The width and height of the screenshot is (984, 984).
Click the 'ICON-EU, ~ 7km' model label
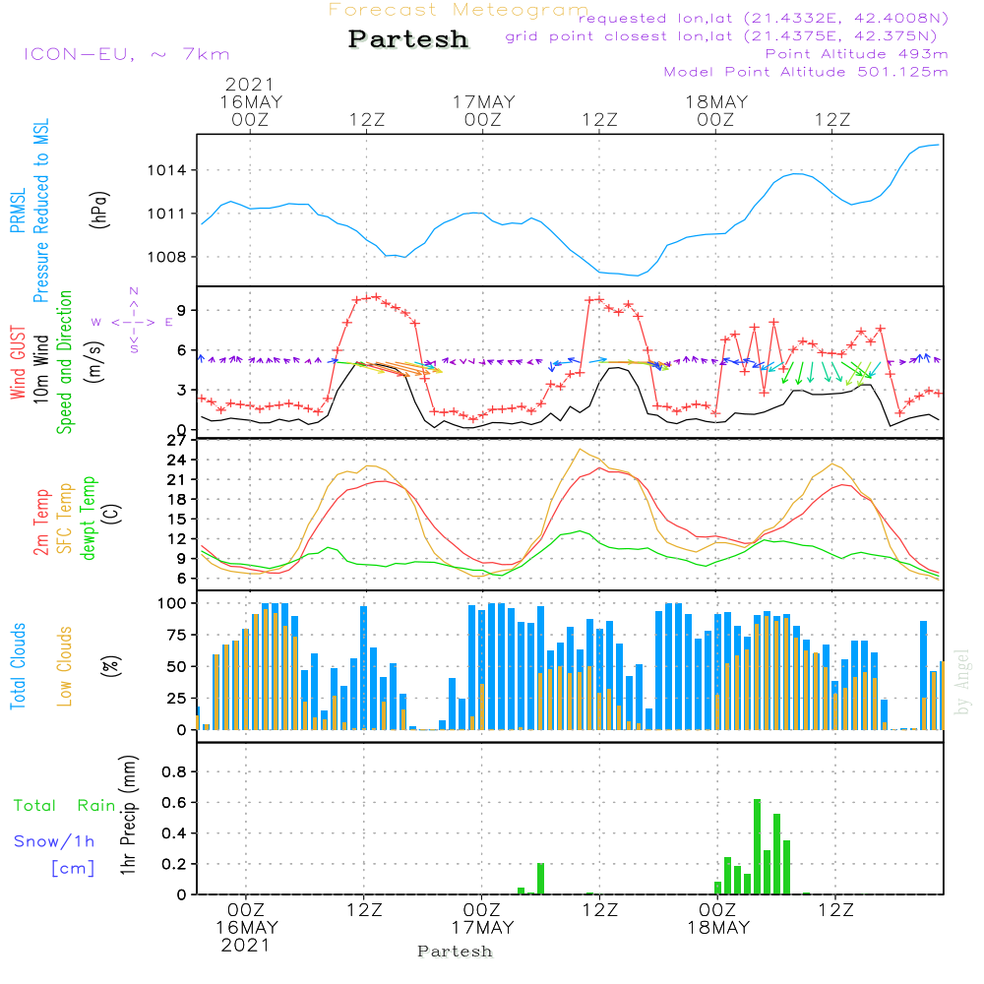point(127,54)
